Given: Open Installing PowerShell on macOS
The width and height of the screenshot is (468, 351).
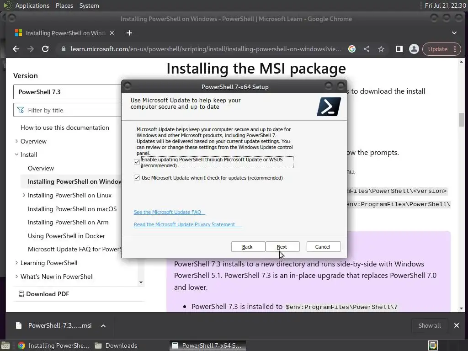Looking at the screenshot, I should pos(72,208).
